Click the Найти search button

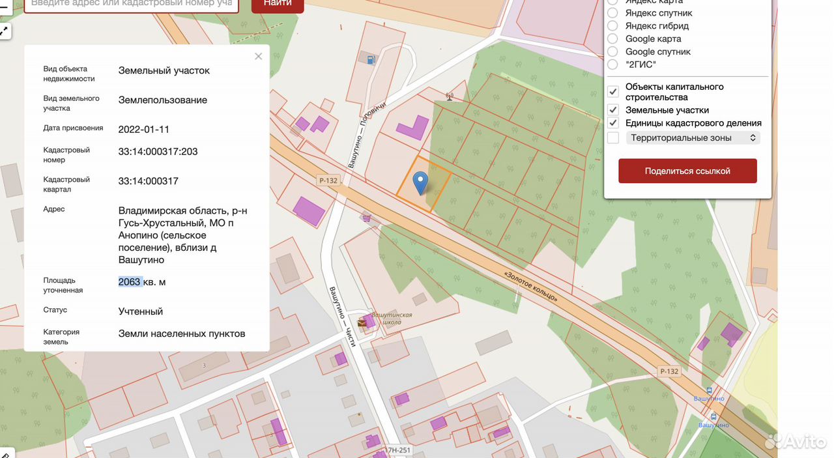point(278,4)
